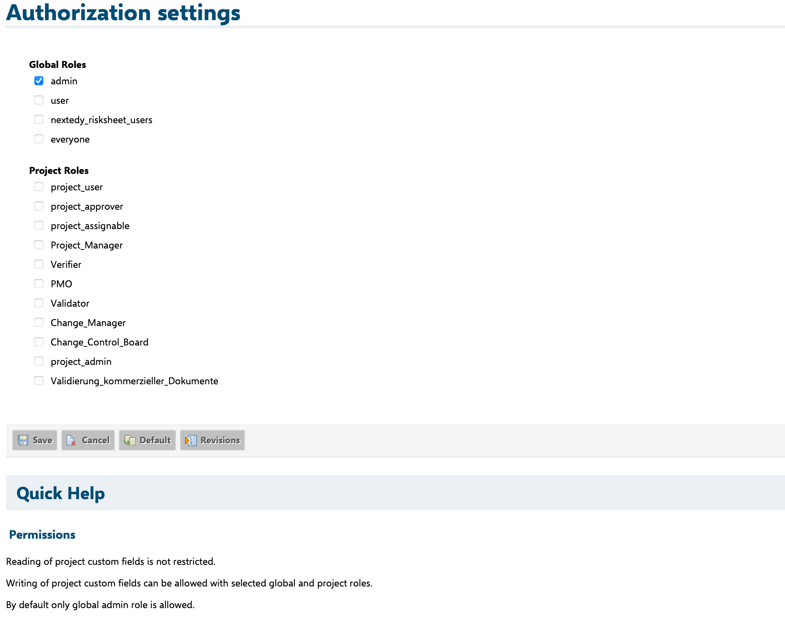
Task: Check the Project_Manager role
Action: pyautogui.click(x=39, y=245)
